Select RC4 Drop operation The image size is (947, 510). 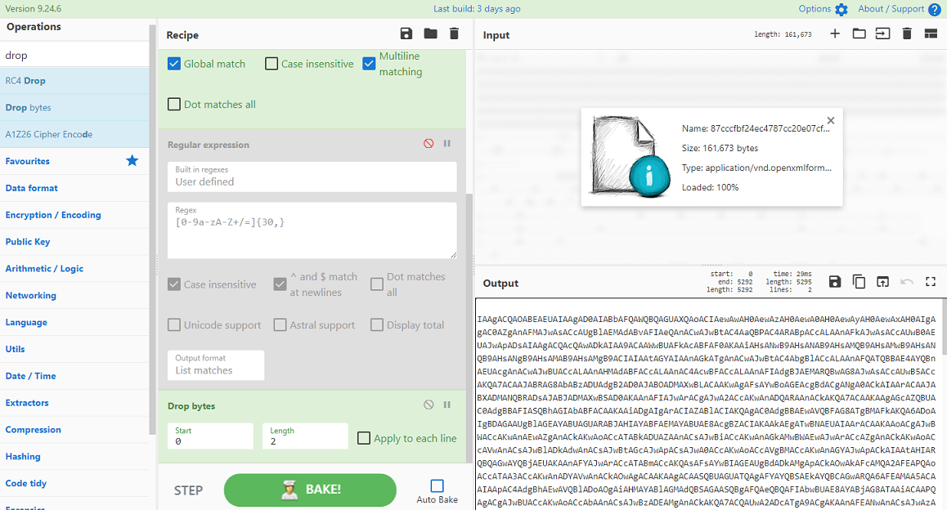74,80
